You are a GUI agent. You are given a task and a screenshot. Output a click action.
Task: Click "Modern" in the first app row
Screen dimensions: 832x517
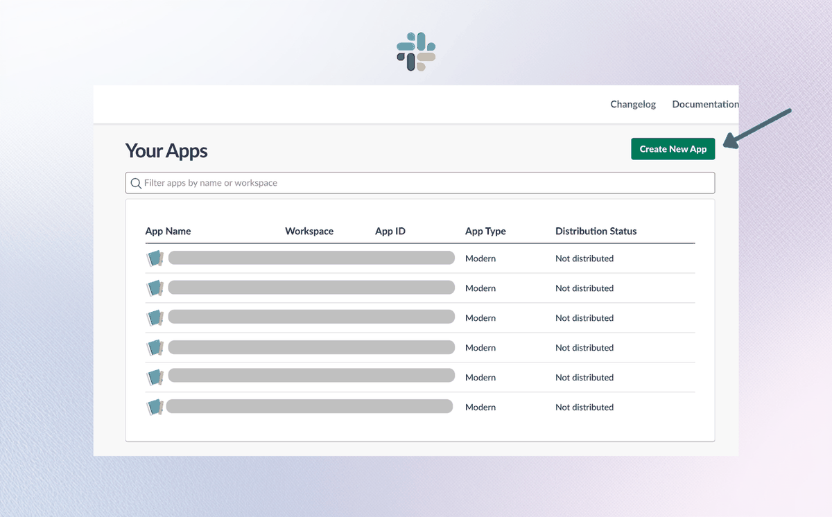(480, 258)
